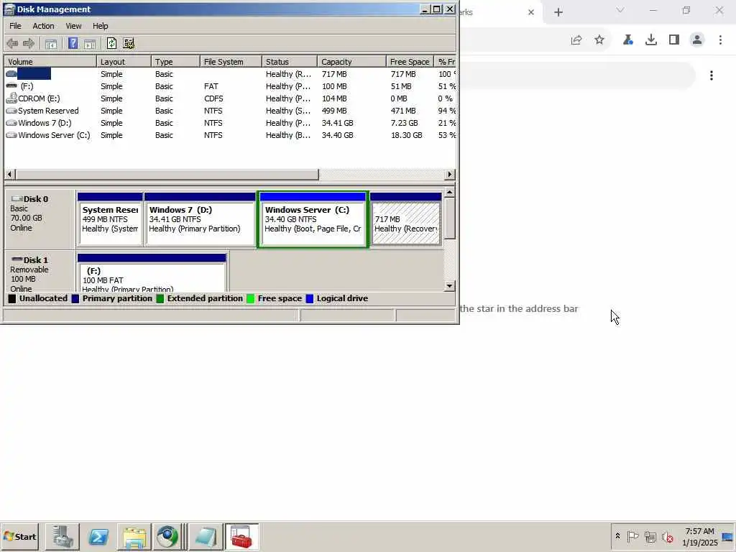Select the (F:) removable volume icon
The image size is (736, 552).
click(11, 86)
